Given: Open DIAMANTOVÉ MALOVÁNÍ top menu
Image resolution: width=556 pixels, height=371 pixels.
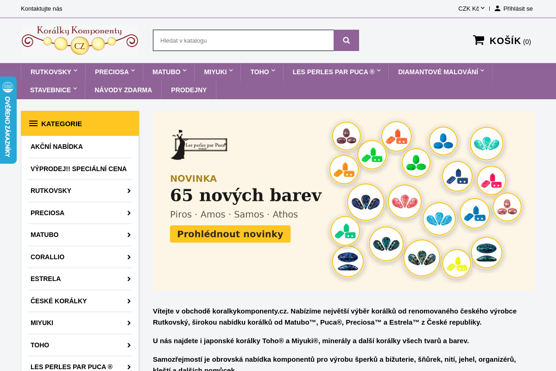Looking at the screenshot, I should coord(441,72).
